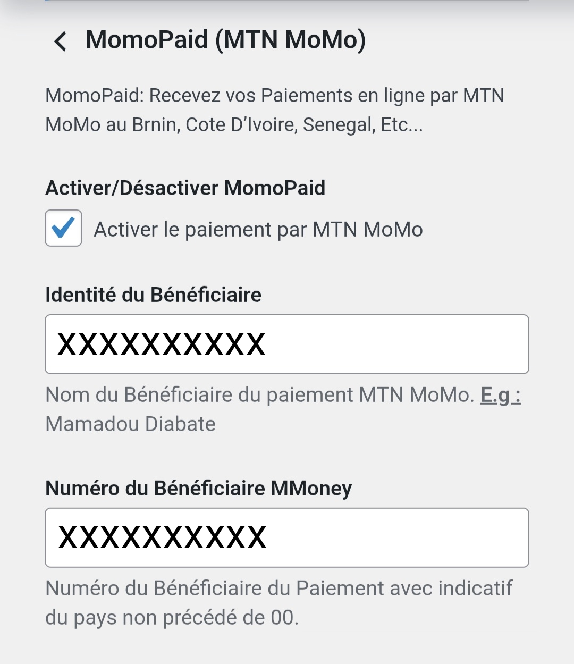Place the cursor in the XXXXXXXXXX text of the Identité field
The width and height of the screenshot is (574, 664).
pos(162,344)
